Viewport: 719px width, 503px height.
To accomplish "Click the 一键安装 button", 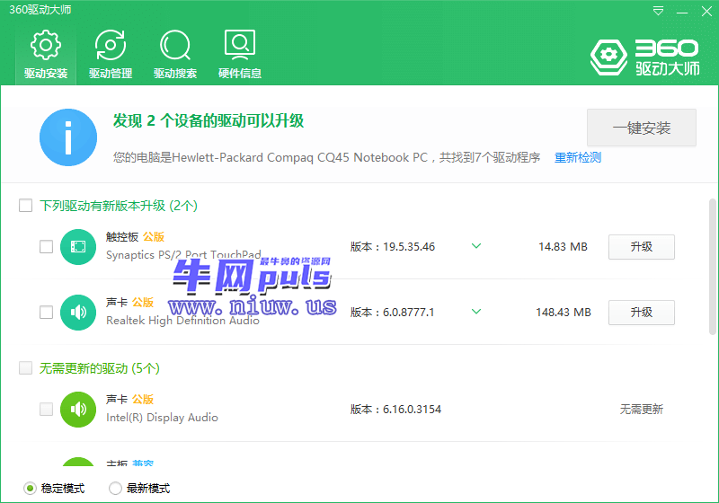I will click(642, 128).
